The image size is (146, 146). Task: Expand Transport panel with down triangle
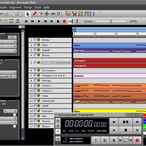(58, 131)
